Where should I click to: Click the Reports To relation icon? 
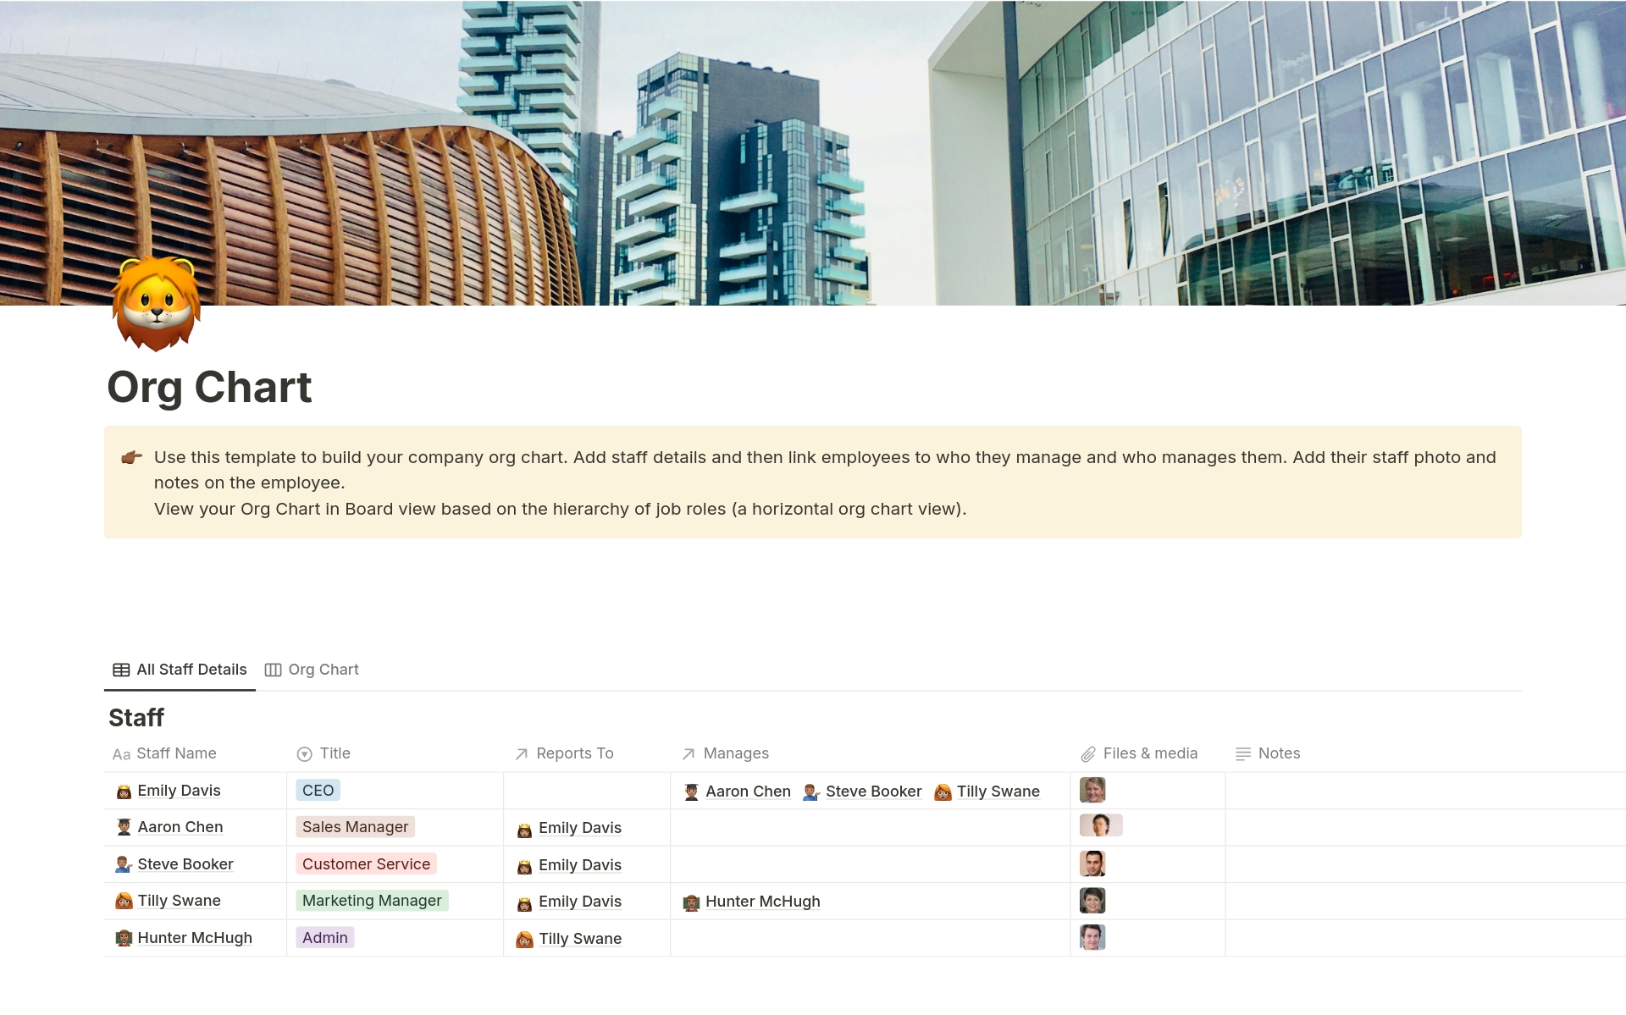521,753
